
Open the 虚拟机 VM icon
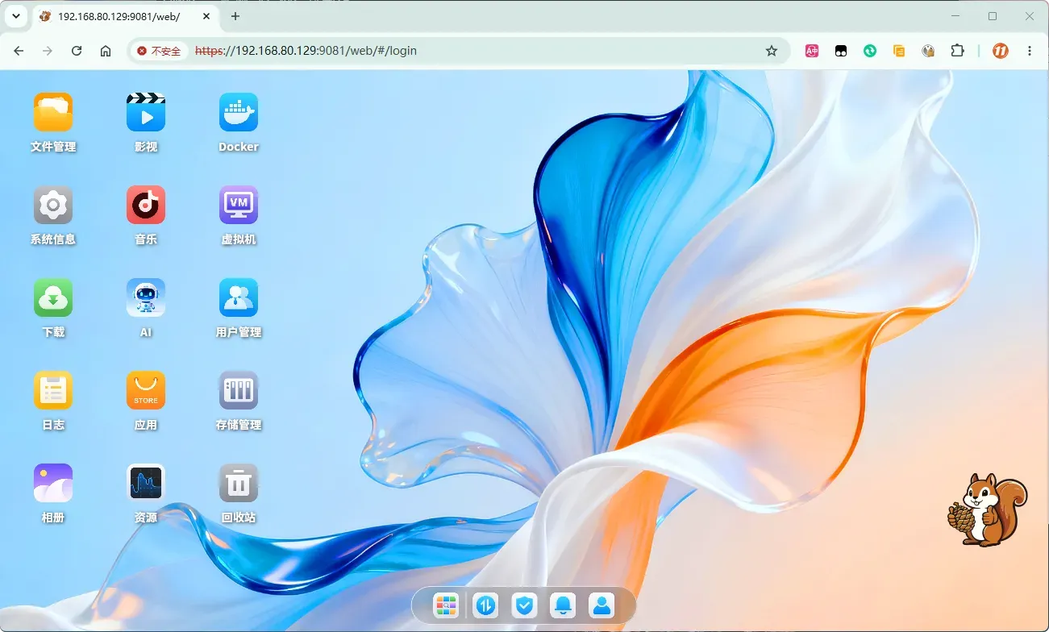pos(239,205)
